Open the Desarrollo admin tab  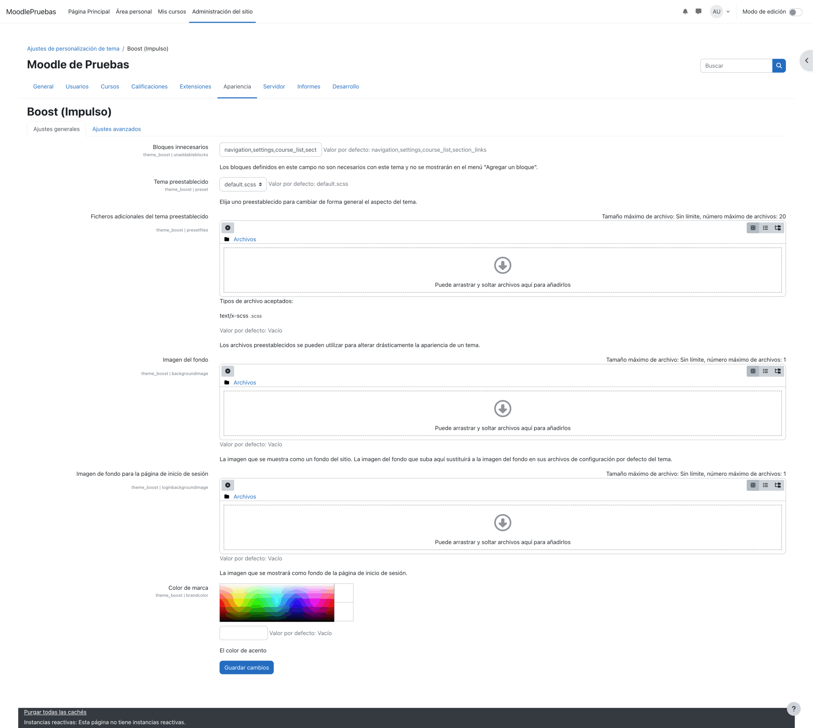pyautogui.click(x=346, y=86)
